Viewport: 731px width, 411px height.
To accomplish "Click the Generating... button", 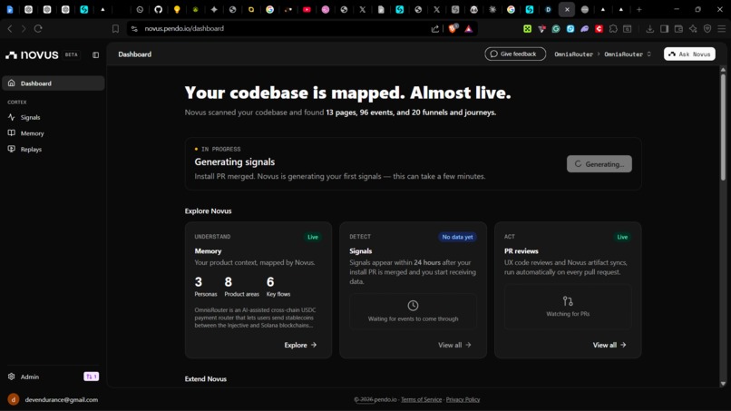I will (x=599, y=163).
